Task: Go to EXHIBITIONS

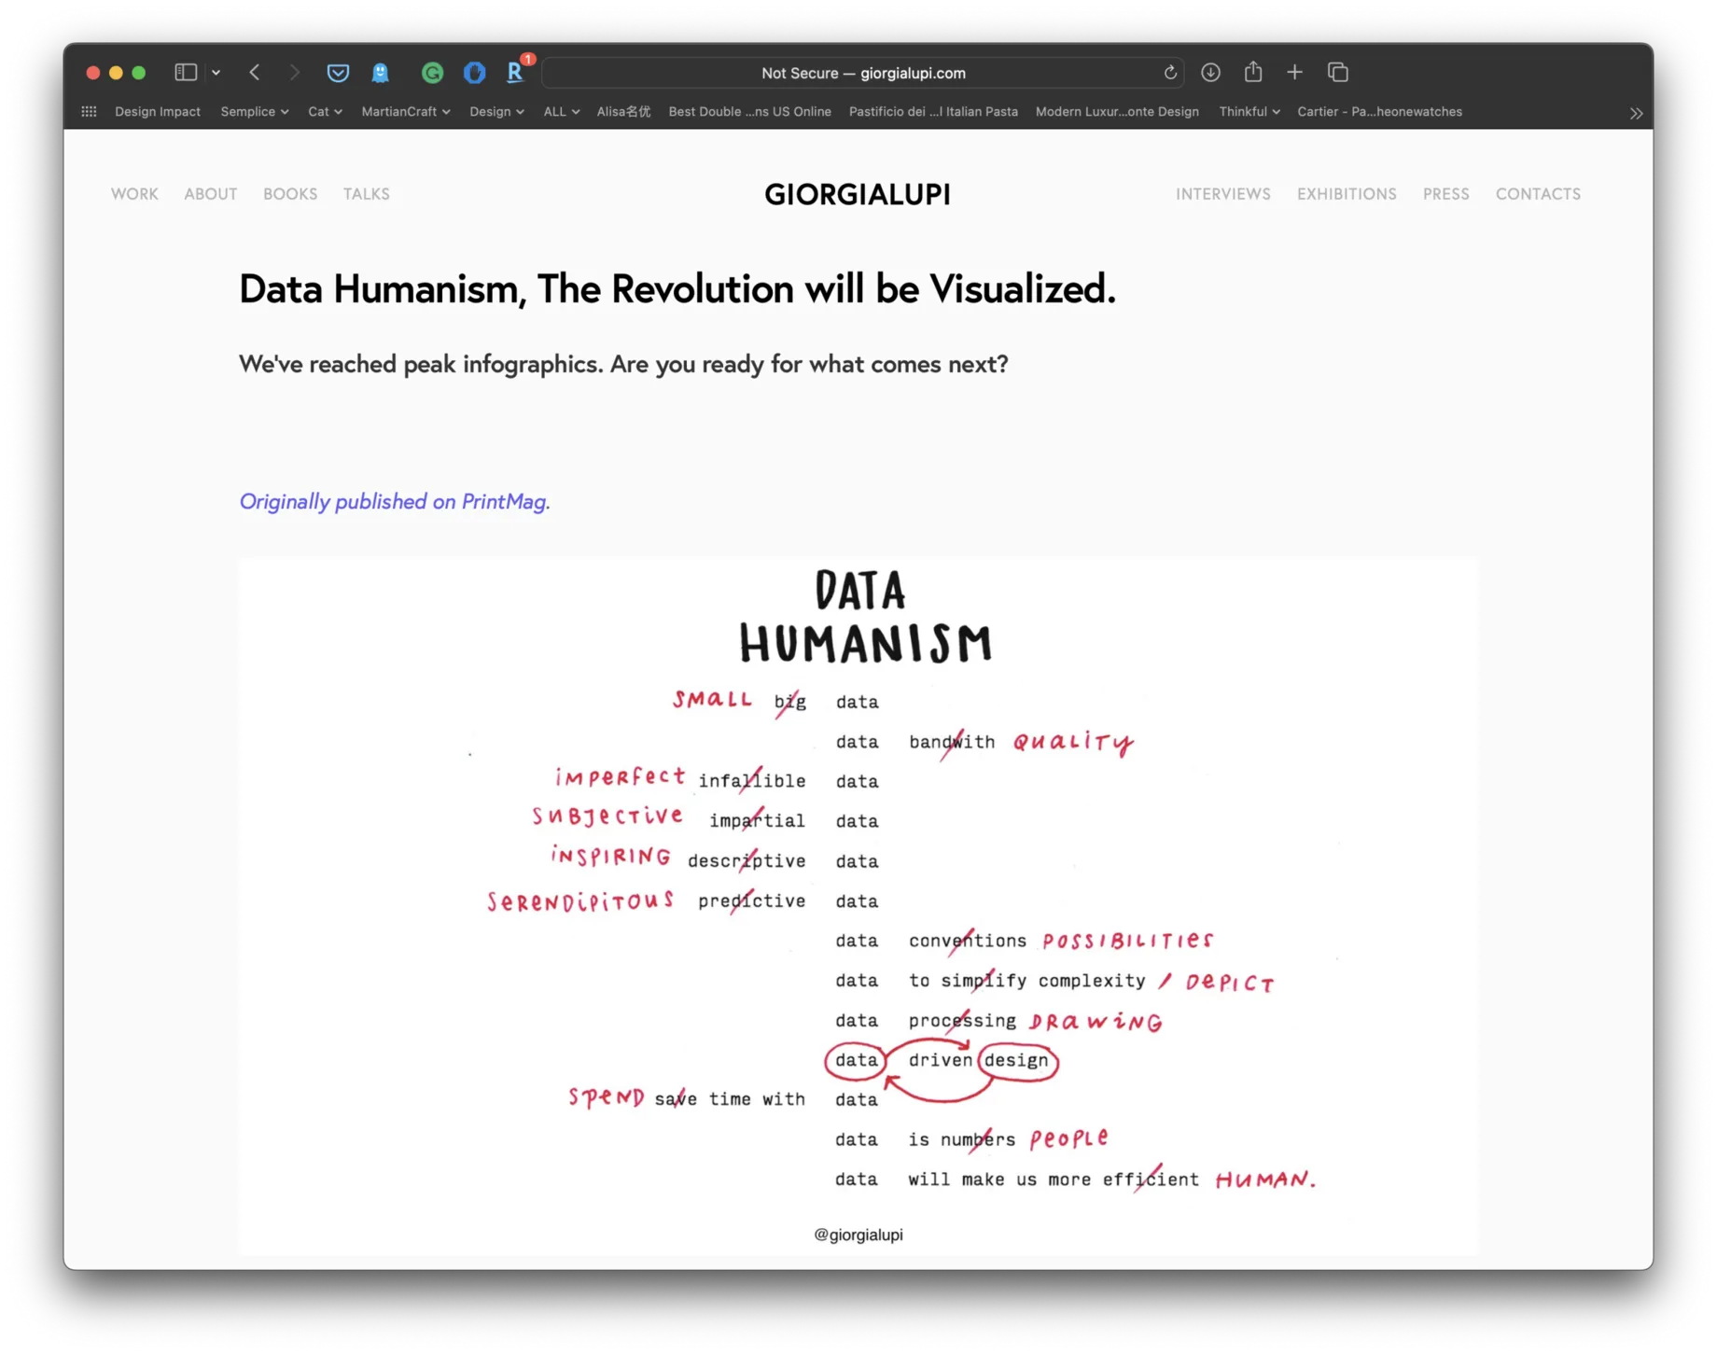Action: tap(1346, 194)
